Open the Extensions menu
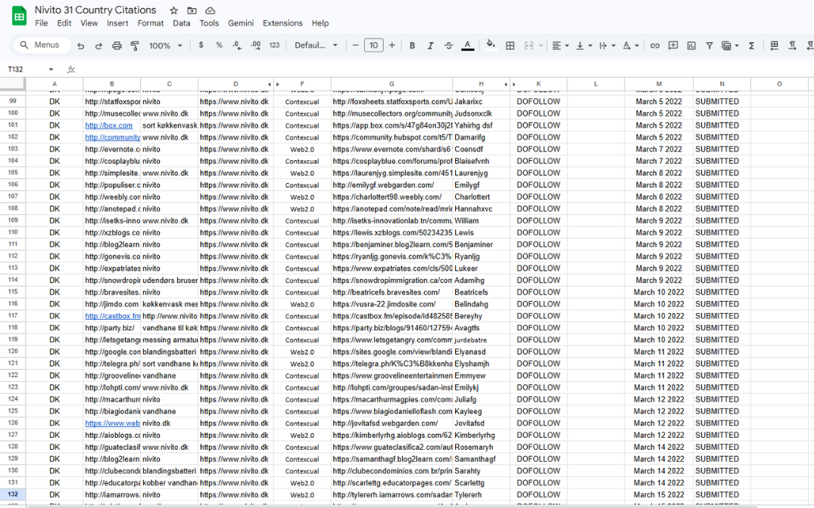The height and width of the screenshot is (508, 814). point(282,23)
